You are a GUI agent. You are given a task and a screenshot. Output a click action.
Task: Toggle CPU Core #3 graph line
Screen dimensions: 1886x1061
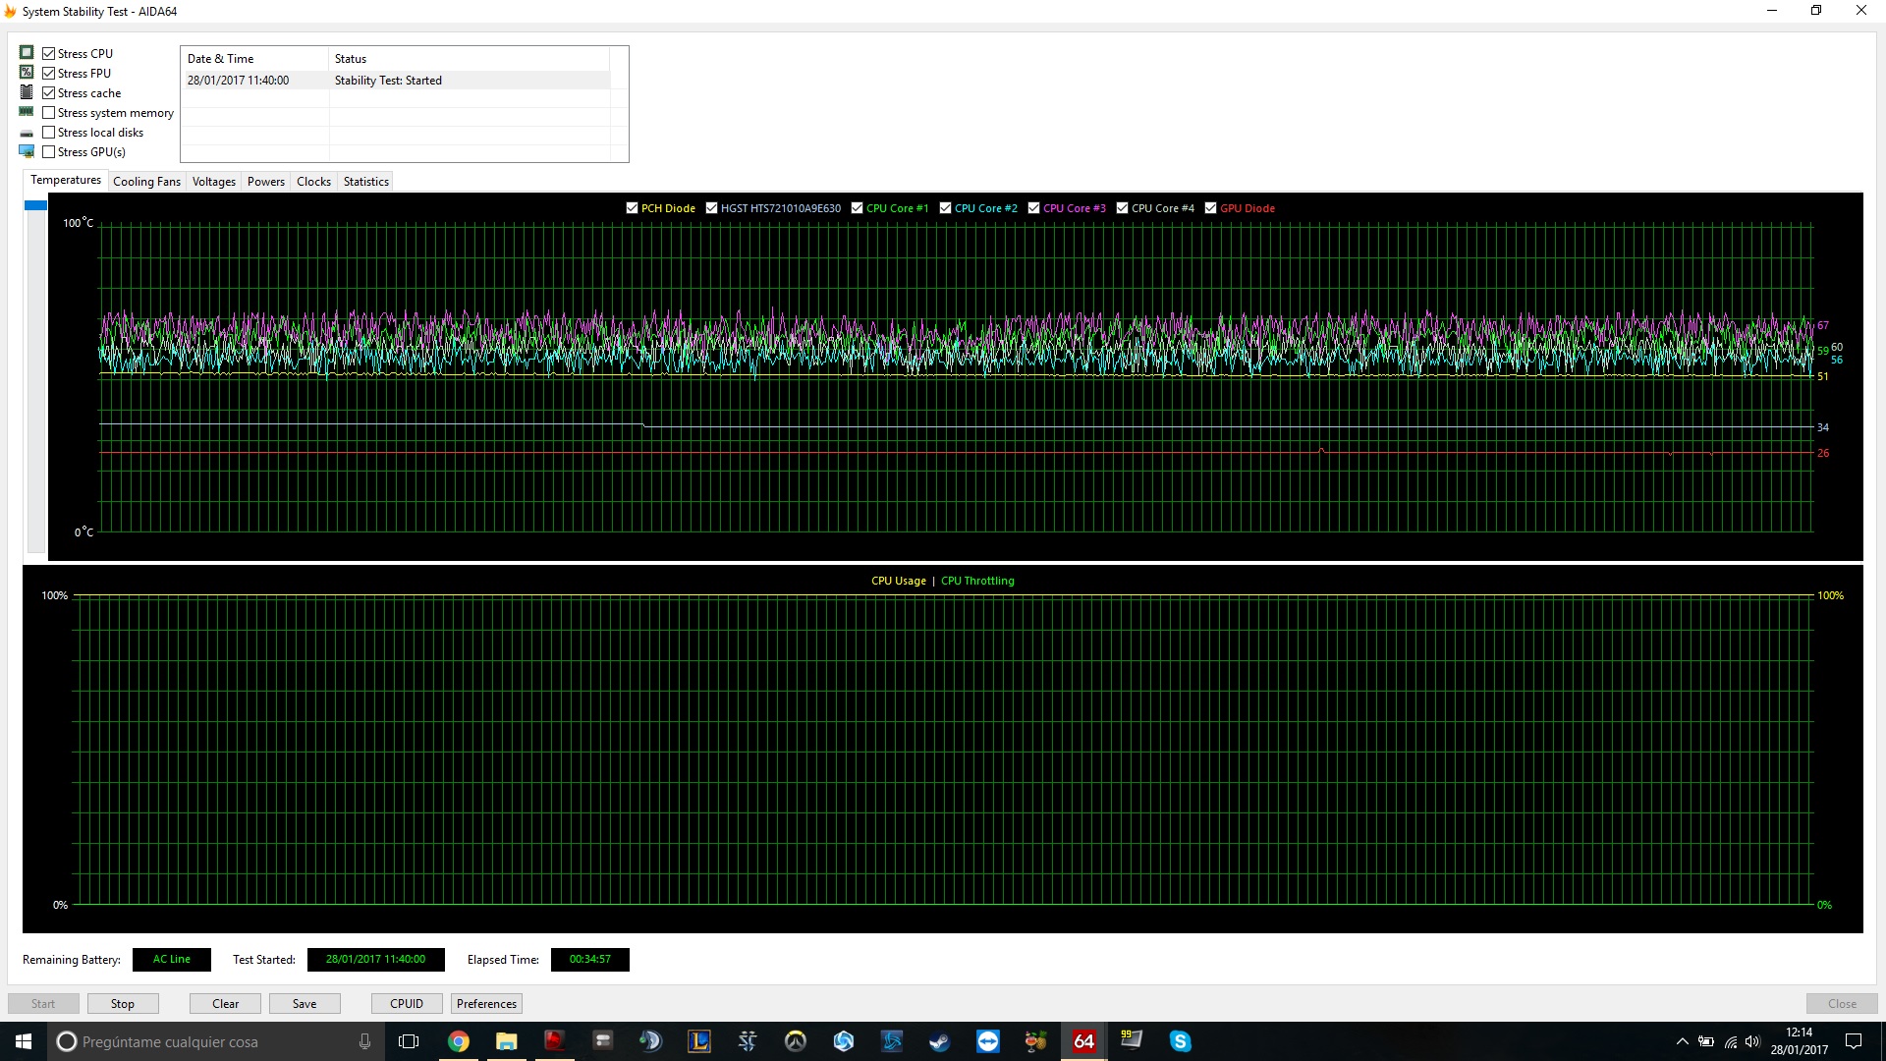(1033, 207)
